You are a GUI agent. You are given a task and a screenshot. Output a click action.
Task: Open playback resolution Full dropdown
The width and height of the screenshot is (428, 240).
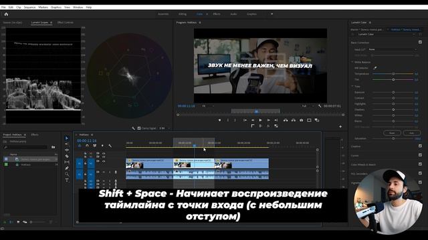(x=308, y=106)
